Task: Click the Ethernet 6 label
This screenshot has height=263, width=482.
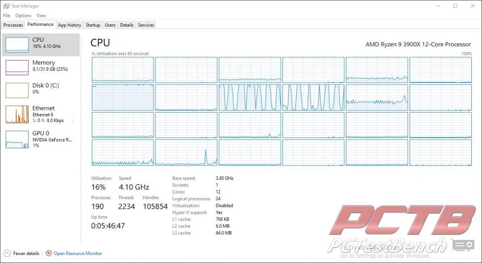Action: pos(43,115)
